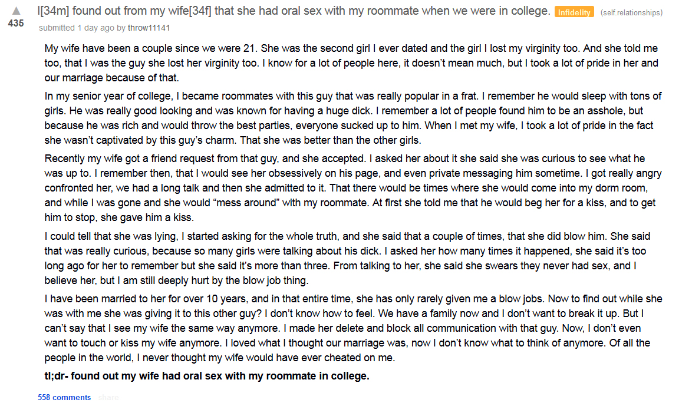Click the '1 day ago' timestamp
The width and height of the screenshot is (692, 406).
pos(95,28)
